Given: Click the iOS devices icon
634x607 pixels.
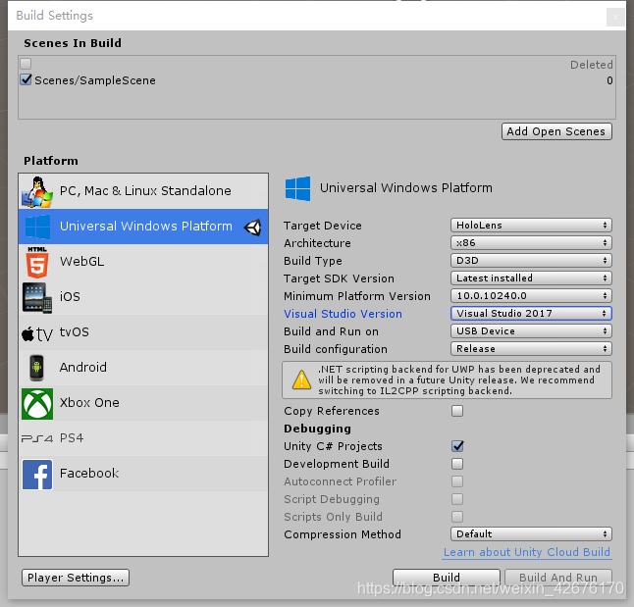Looking at the screenshot, I should pyautogui.click(x=37, y=297).
